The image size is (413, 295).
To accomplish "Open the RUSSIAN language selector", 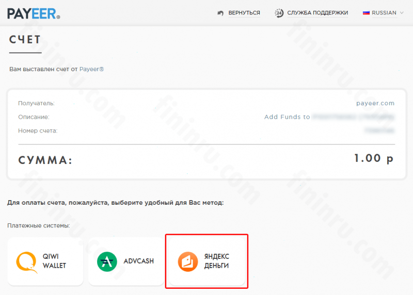I will (x=384, y=12).
